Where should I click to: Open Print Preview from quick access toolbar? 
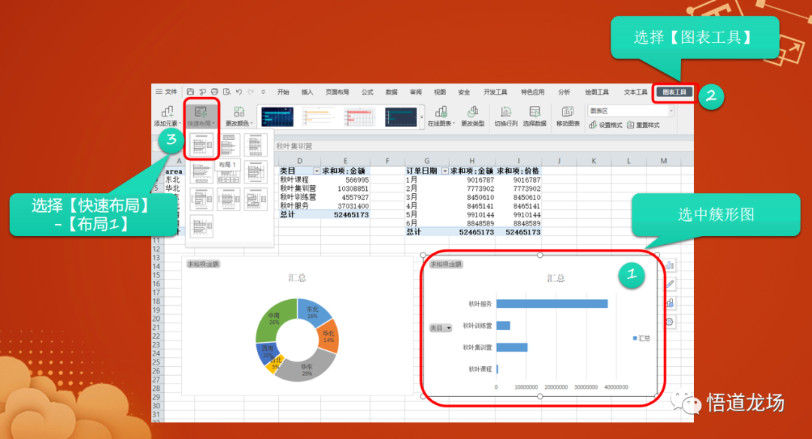[x=226, y=92]
